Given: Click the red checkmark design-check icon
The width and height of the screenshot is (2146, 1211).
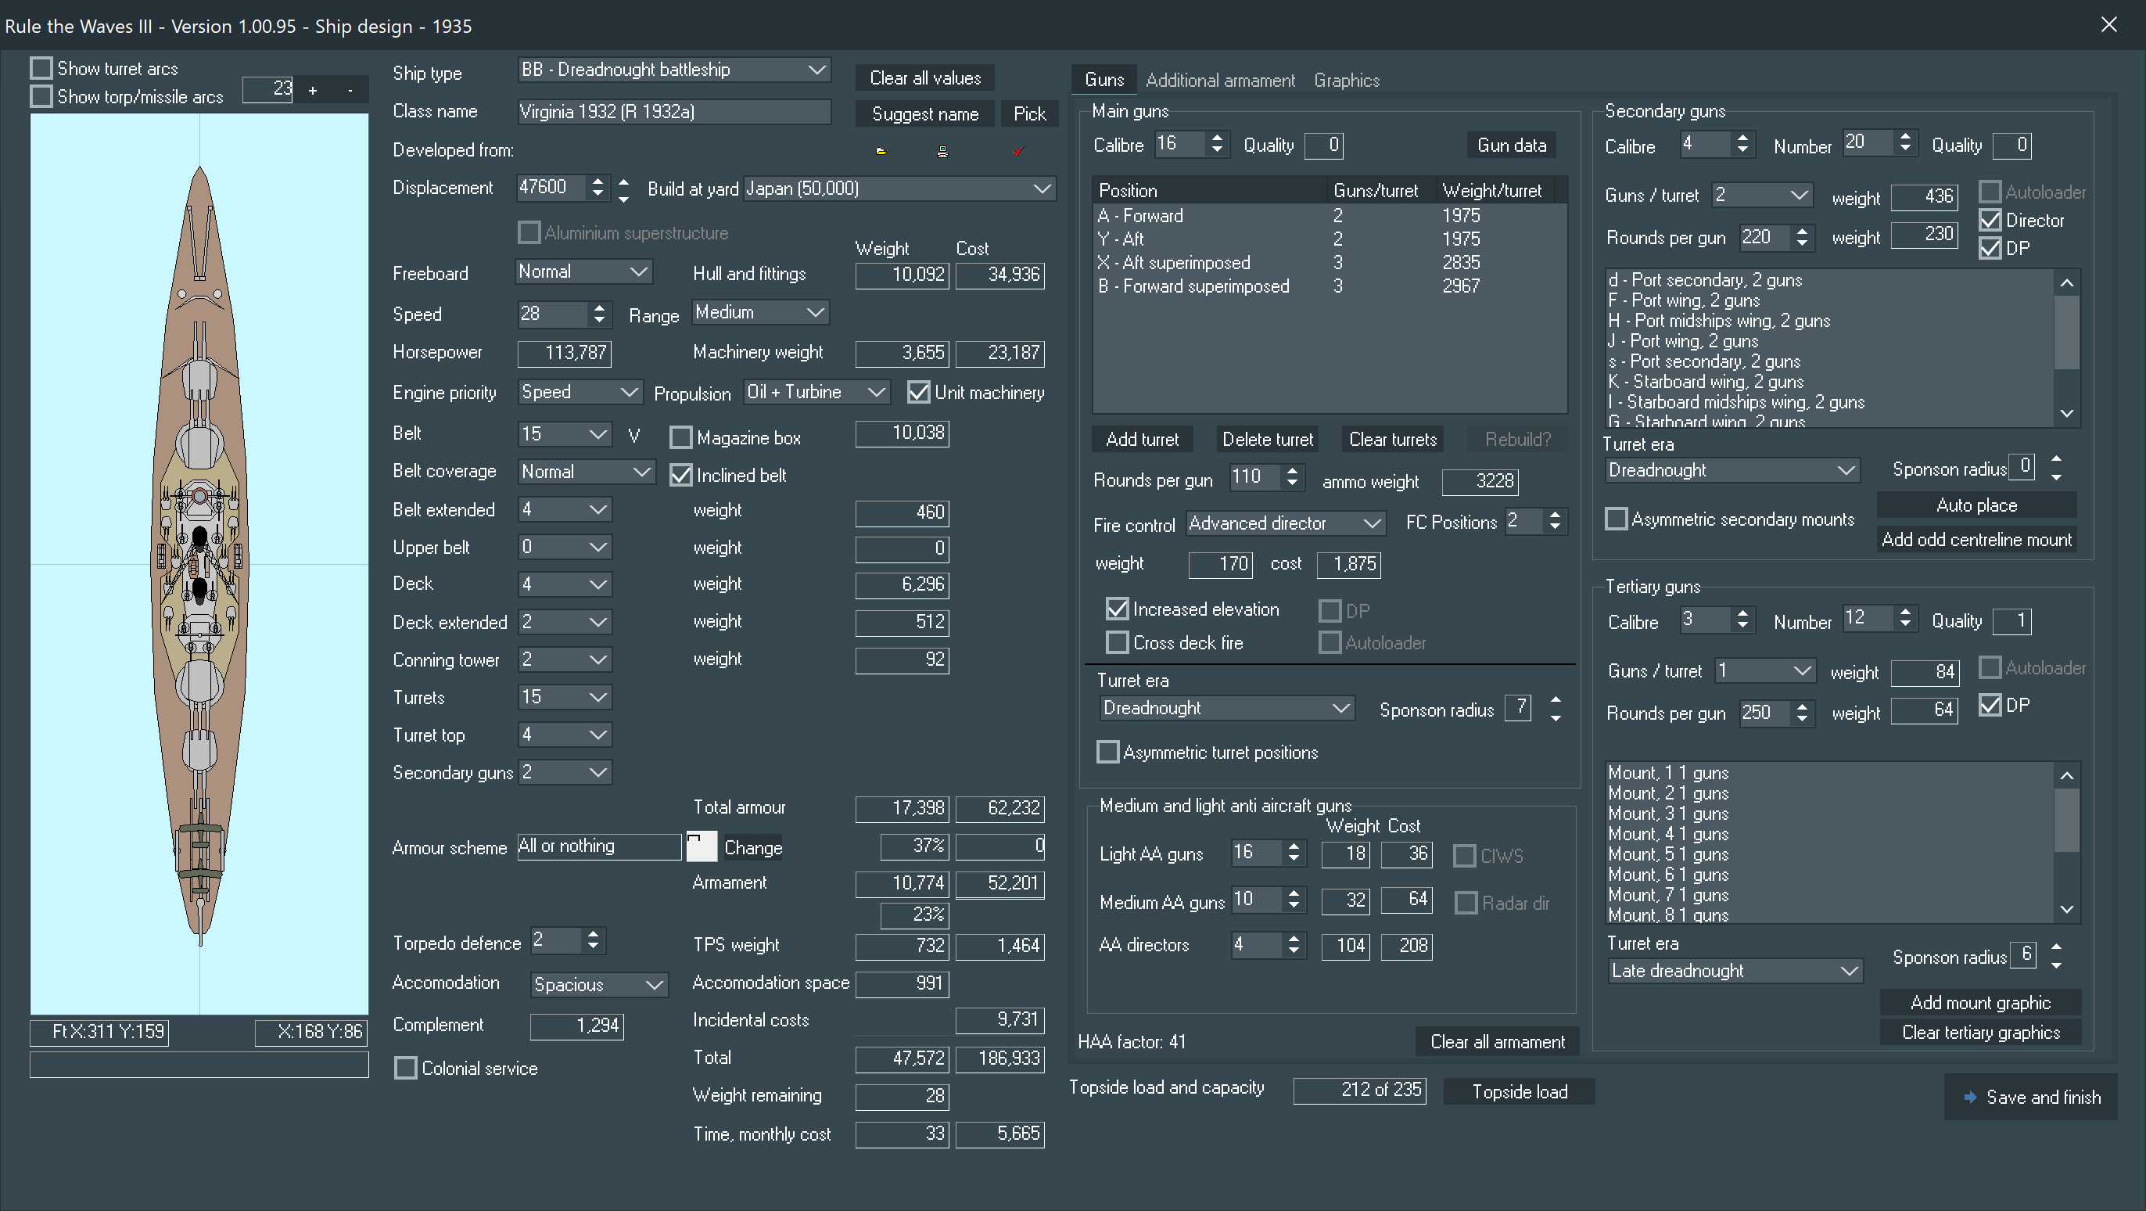Looking at the screenshot, I should click(1018, 152).
